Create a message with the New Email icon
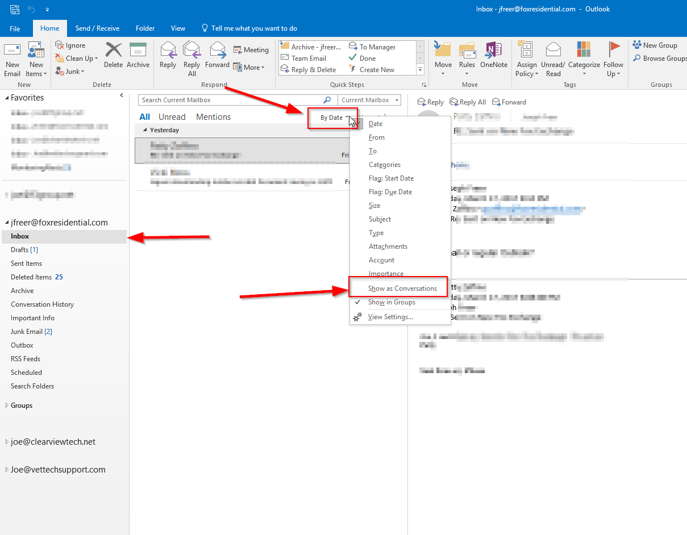This screenshot has width=687, height=535. click(x=12, y=58)
